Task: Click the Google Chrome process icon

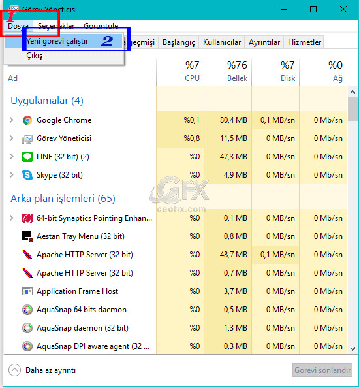Action: (x=27, y=120)
